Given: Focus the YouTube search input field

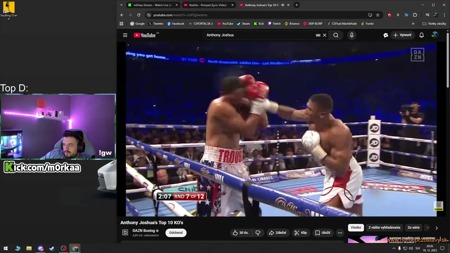Looking at the screenshot, I should pos(260,35).
